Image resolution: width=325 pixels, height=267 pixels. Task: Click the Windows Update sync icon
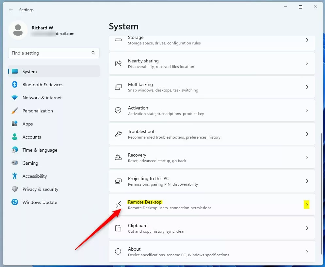[15, 202]
